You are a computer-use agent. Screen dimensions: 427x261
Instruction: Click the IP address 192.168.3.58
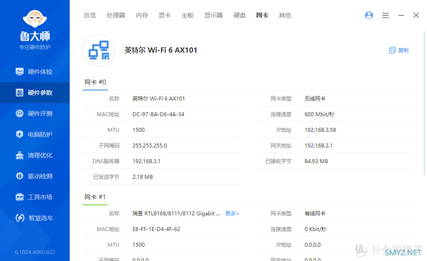[320, 130]
